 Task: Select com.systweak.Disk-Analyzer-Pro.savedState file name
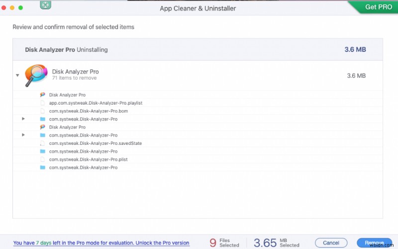(x=96, y=143)
